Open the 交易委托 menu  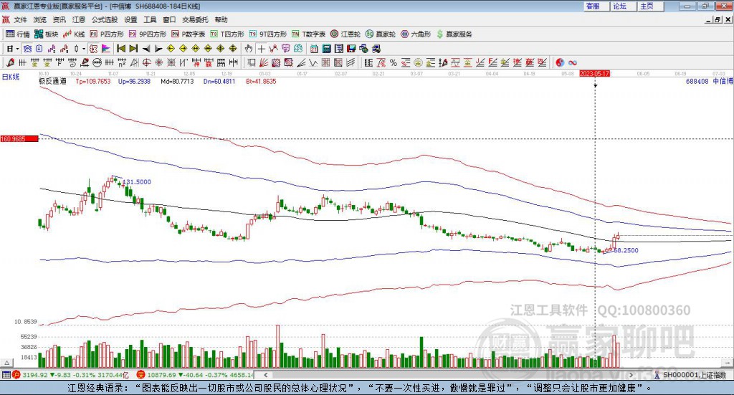(x=195, y=19)
